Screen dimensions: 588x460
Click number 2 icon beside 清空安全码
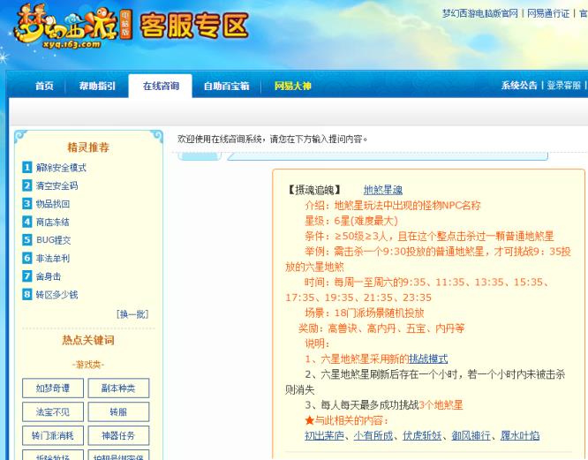point(27,185)
